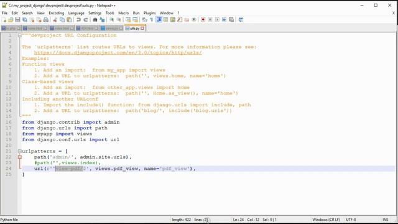Undo the last edit from the toolbar
The height and width of the screenshot is (224, 398).
[x=78, y=20]
